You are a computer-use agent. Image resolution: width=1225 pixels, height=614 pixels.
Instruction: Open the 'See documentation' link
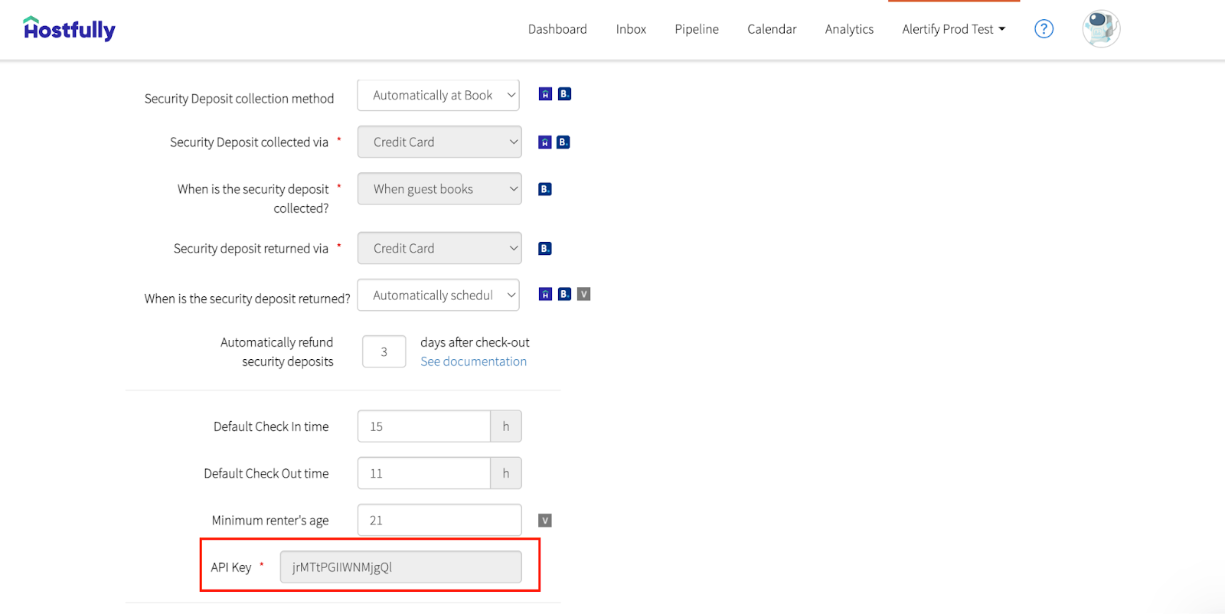(473, 361)
